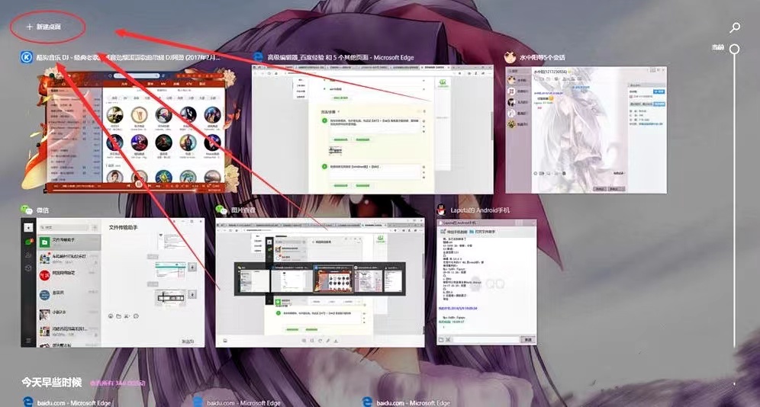Open the pink 查看所有 34 个活动 link
The height and width of the screenshot is (407, 760).
tap(118, 383)
